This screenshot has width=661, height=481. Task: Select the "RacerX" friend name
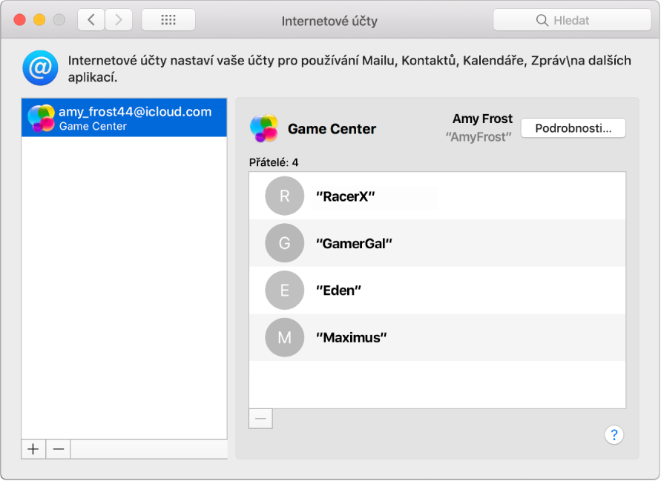click(x=345, y=196)
